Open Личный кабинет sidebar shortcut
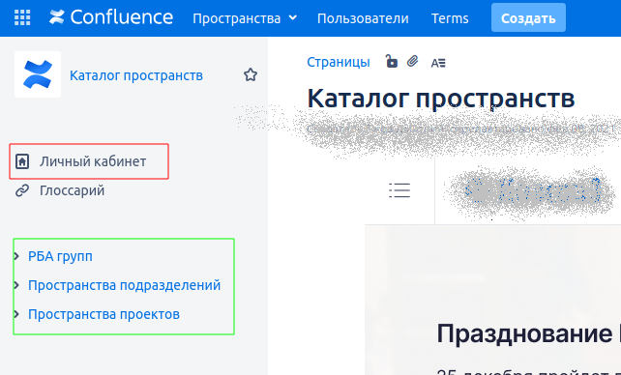 (93, 161)
